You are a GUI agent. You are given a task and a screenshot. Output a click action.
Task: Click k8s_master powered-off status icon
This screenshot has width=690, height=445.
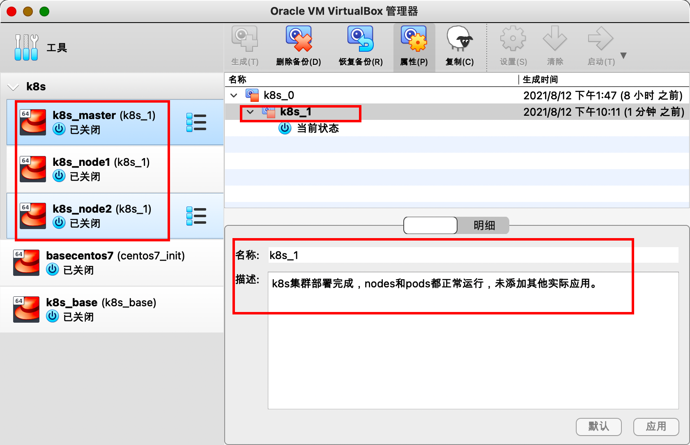(59, 129)
